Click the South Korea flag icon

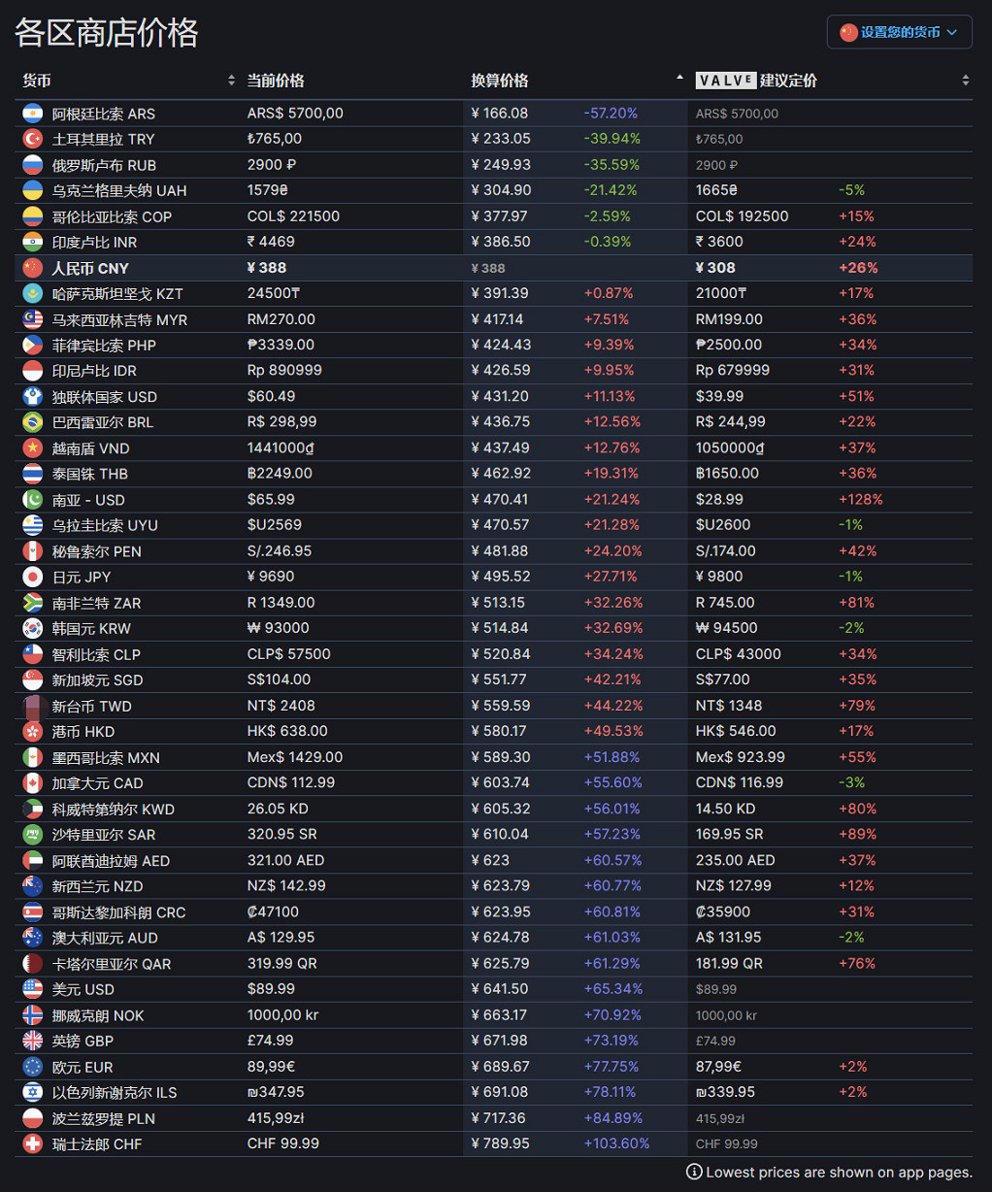(33, 628)
